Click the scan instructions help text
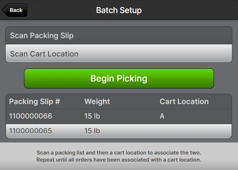The width and height of the screenshot is (238, 170). pos(119,156)
